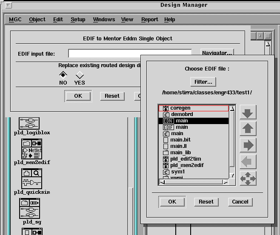The image size is (280, 235).
Task: Click the EDIF input file text field
Action: click(x=130, y=54)
